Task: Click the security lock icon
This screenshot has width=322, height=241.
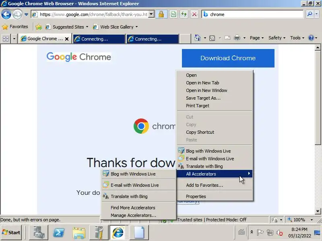Action: click(161, 14)
